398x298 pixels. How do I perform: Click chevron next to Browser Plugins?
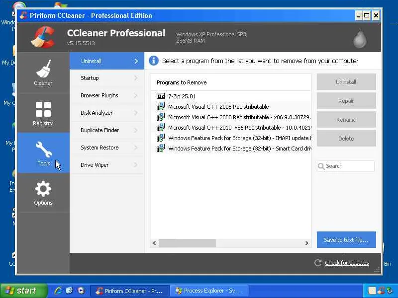[136, 95]
